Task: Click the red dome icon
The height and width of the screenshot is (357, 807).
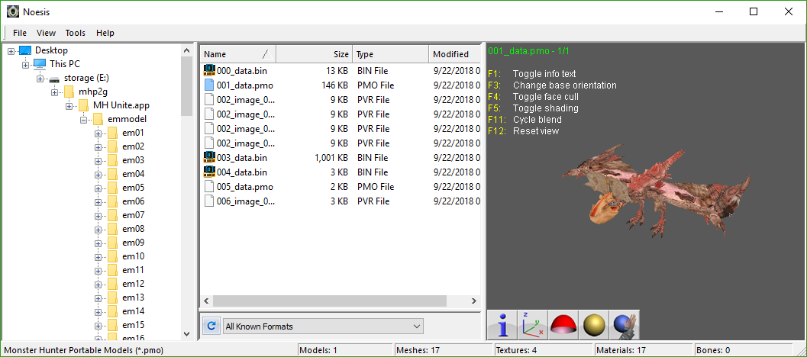Action: point(563,325)
